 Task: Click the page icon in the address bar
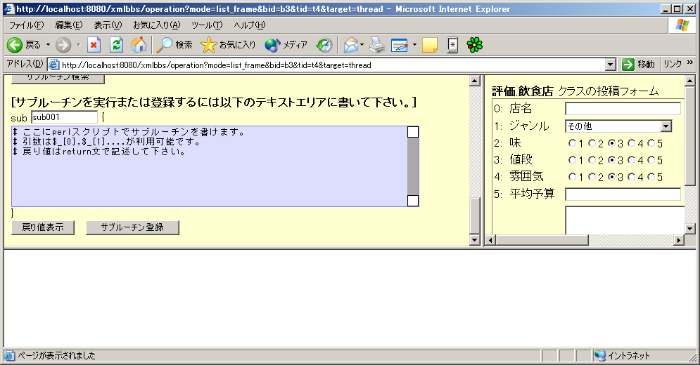[x=54, y=65]
